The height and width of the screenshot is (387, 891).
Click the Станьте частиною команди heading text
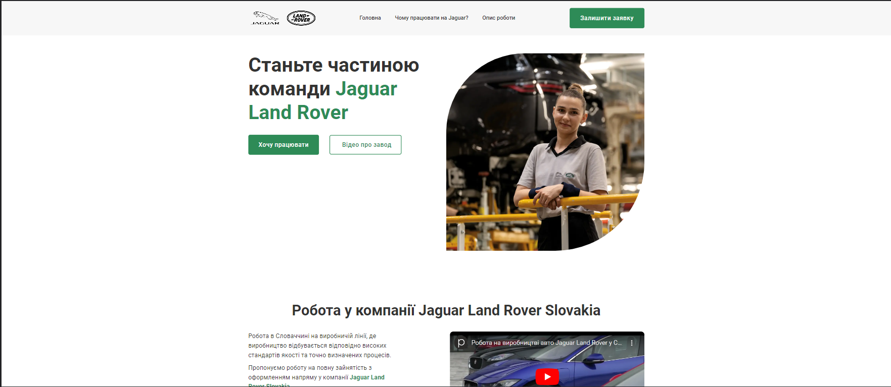pos(334,77)
